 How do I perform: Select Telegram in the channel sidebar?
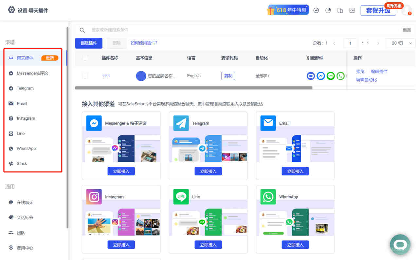point(25,88)
